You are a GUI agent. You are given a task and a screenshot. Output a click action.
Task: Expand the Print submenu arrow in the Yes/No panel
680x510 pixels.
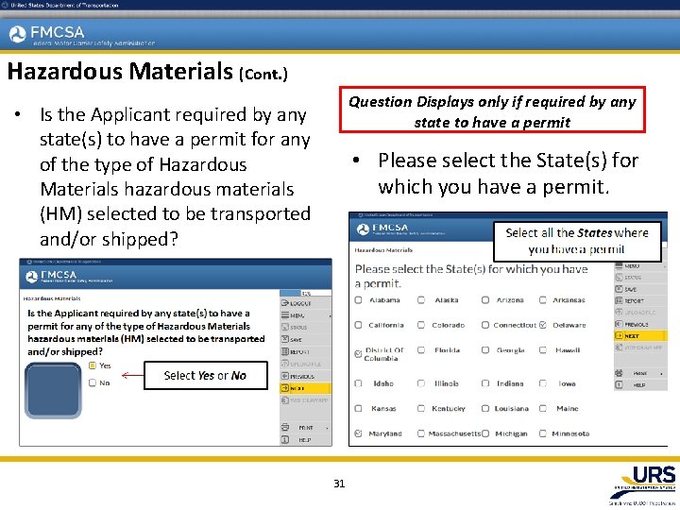tap(327, 428)
